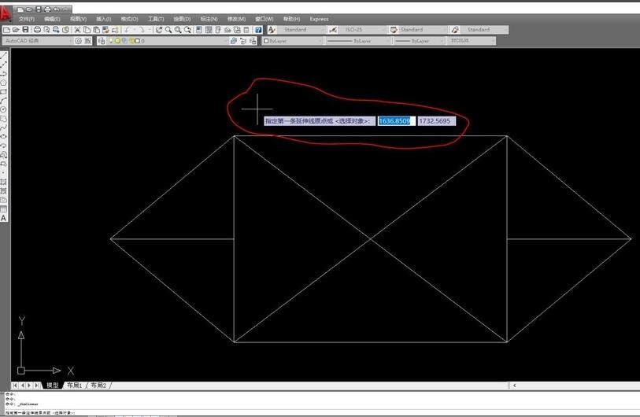
Task: Open the Express menu
Action: 319,19
